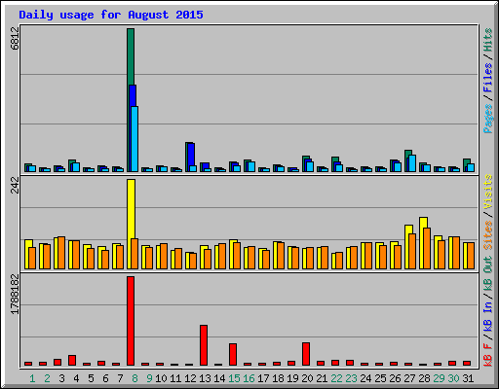The width and height of the screenshot is (499, 389).
Task: Click day label 10 on the x-axis
Action: coord(161,378)
